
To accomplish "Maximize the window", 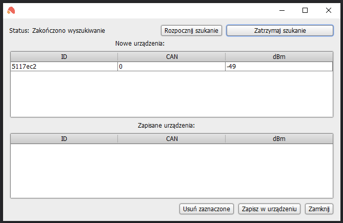I will tap(305, 10).
